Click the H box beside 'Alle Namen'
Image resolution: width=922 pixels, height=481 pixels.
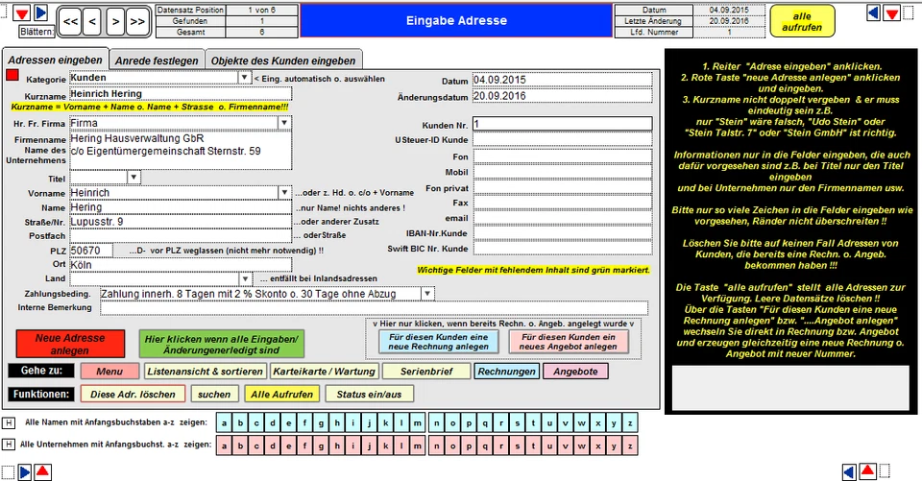pyautogui.click(x=9, y=422)
